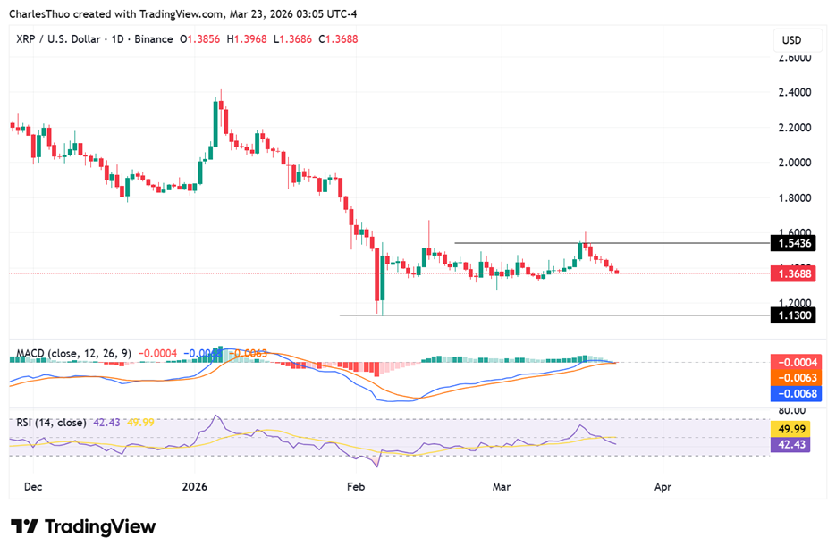This screenshot has width=836, height=554.
Task: Click the orange -0.0063 MACD signal value
Action: click(x=794, y=378)
